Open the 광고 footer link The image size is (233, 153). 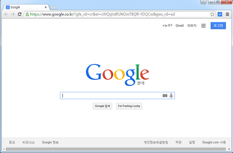pos(12,142)
